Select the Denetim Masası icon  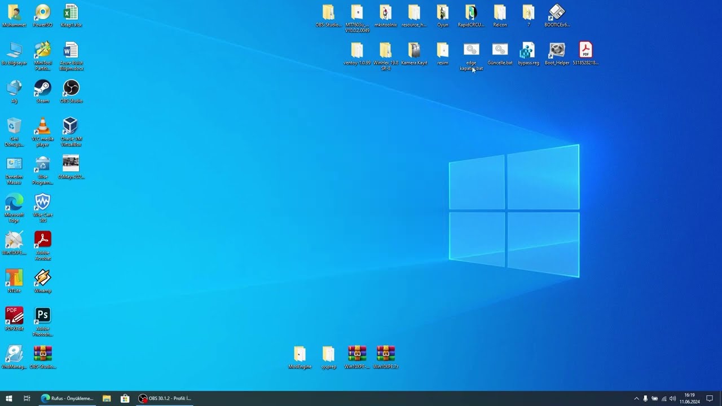point(14,170)
